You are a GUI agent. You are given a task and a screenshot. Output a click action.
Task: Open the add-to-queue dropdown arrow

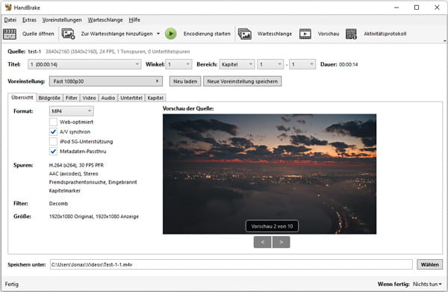pos(158,34)
